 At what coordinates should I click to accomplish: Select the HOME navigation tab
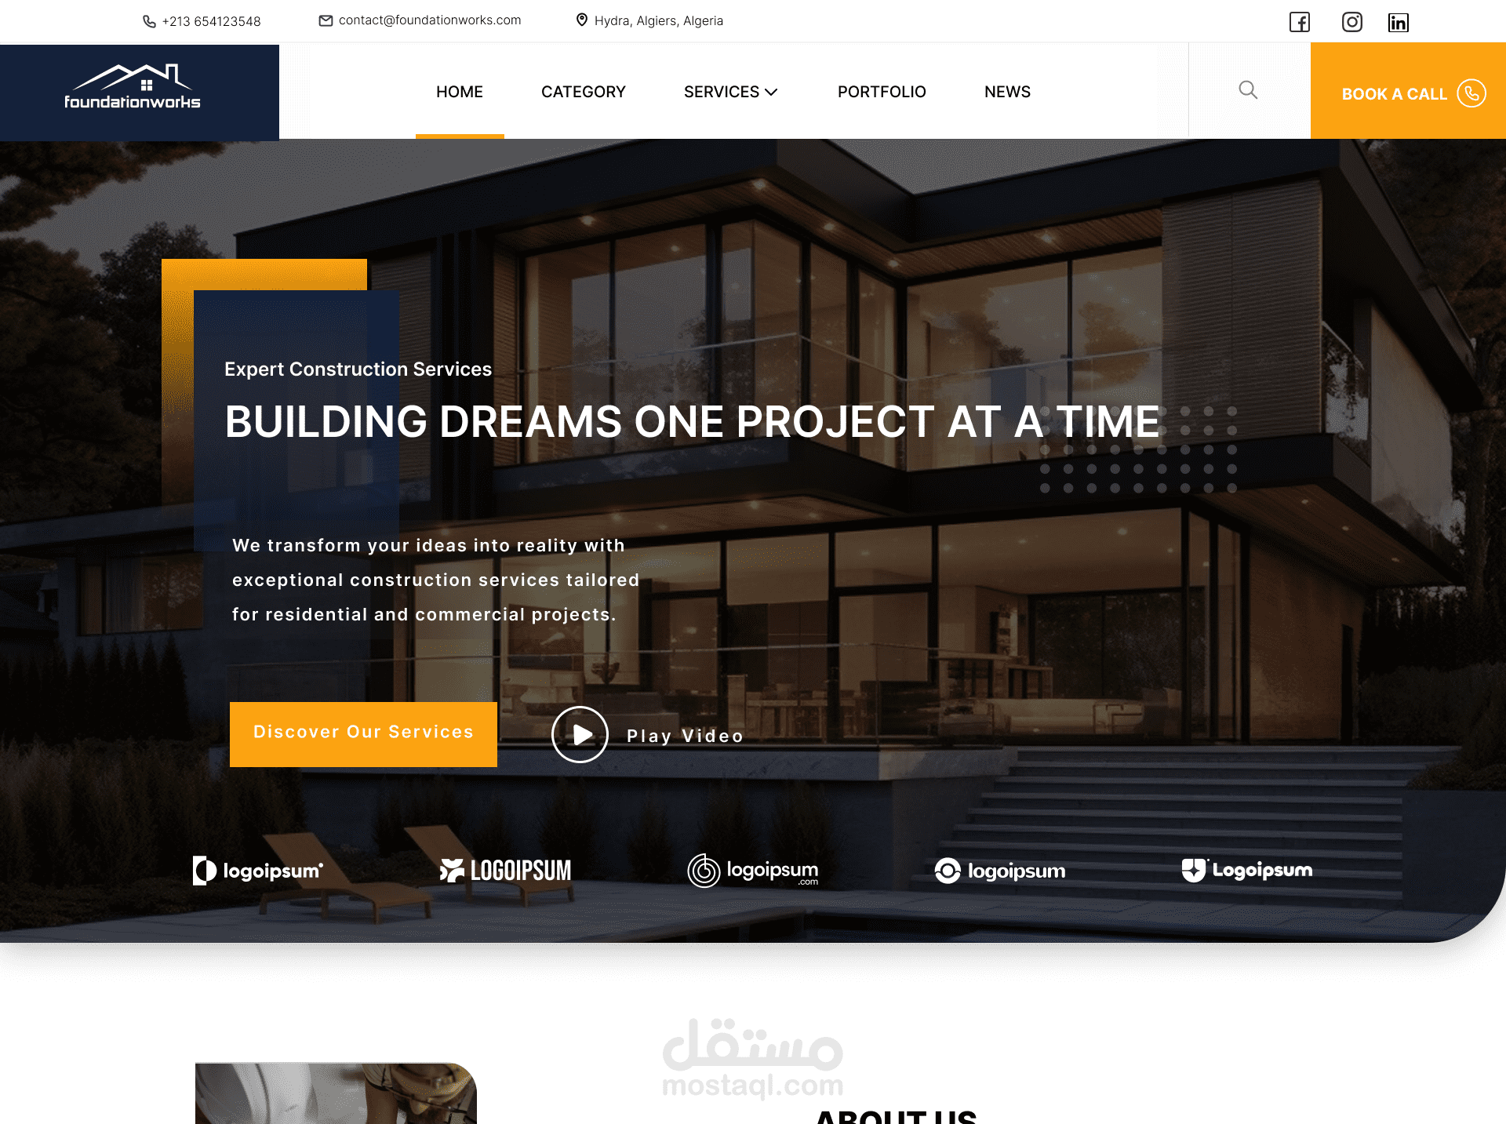click(x=459, y=91)
